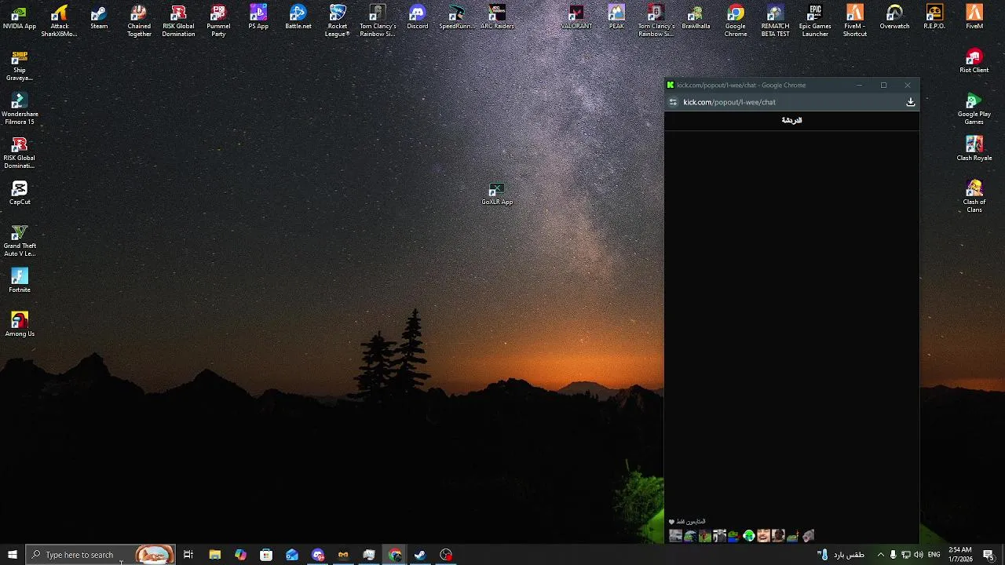
Task: Open the Attack SharkX6 desktop shortcut
Action: pos(60,21)
